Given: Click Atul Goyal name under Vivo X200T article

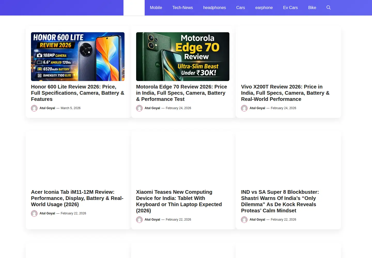Looking at the screenshot, I should point(257,108).
